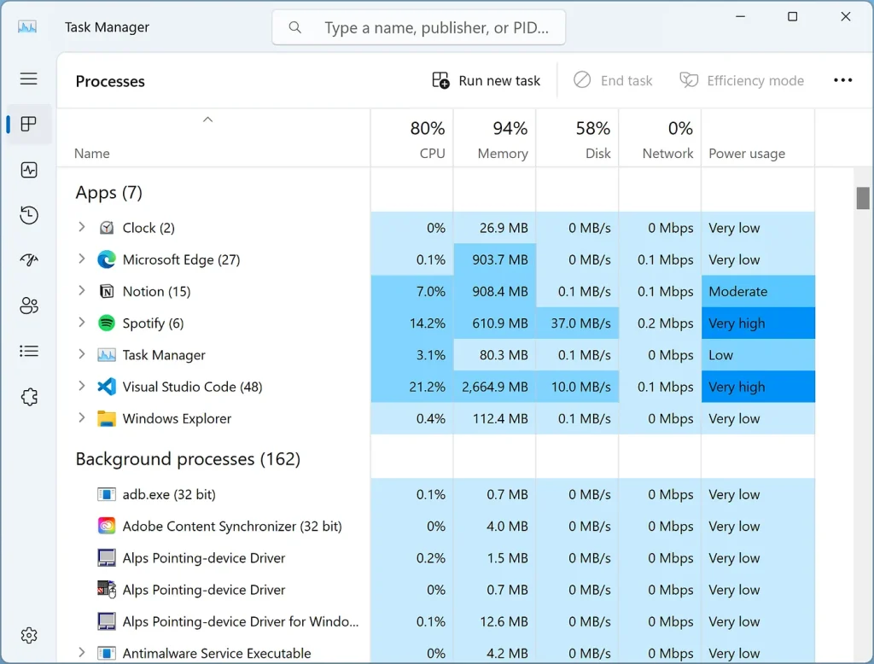874x664 pixels.
Task: Sort processes by CPU column
Action: click(412, 138)
